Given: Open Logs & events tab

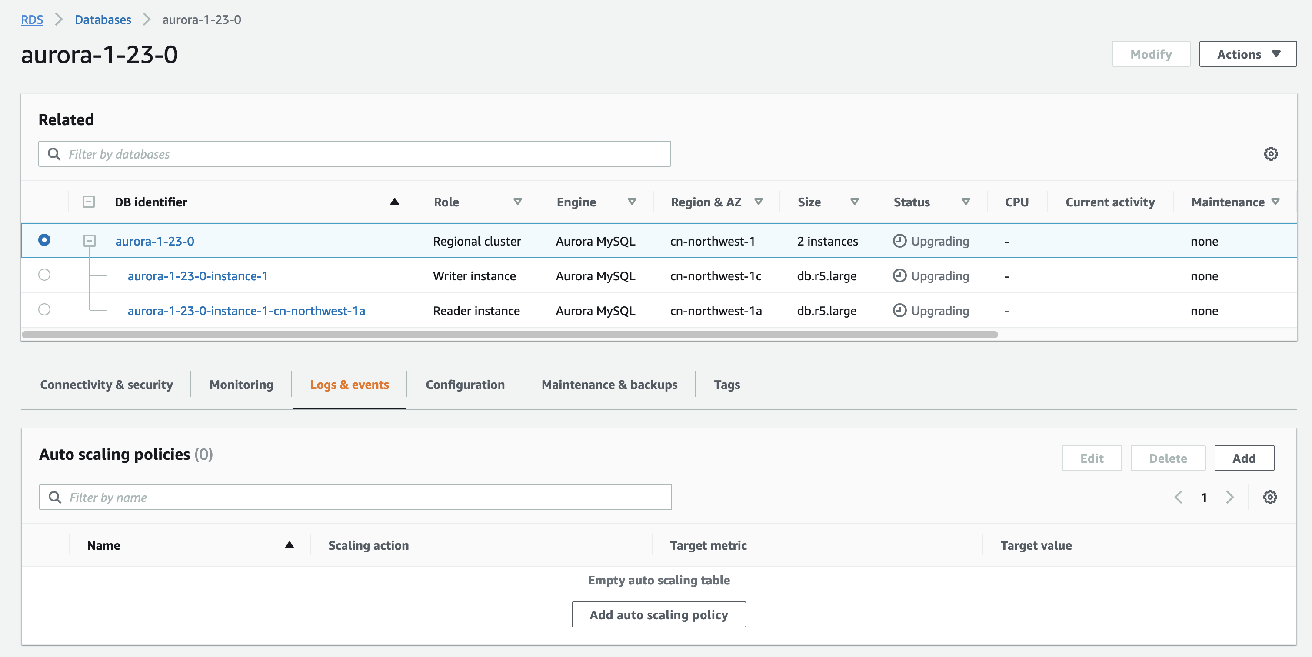Looking at the screenshot, I should tap(350, 384).
